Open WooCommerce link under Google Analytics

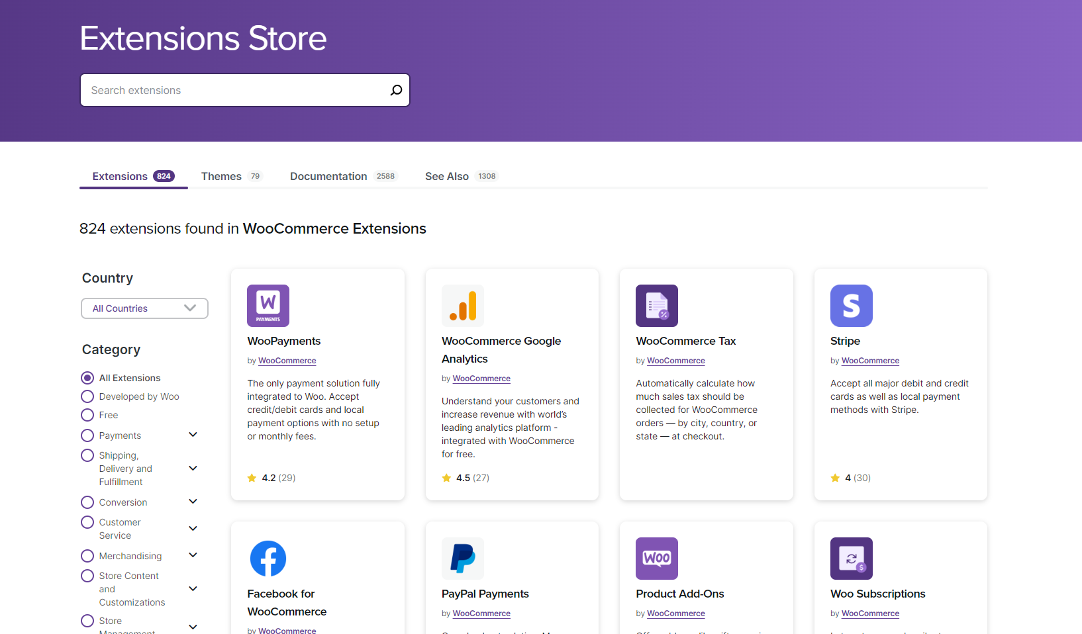point(481,379)
